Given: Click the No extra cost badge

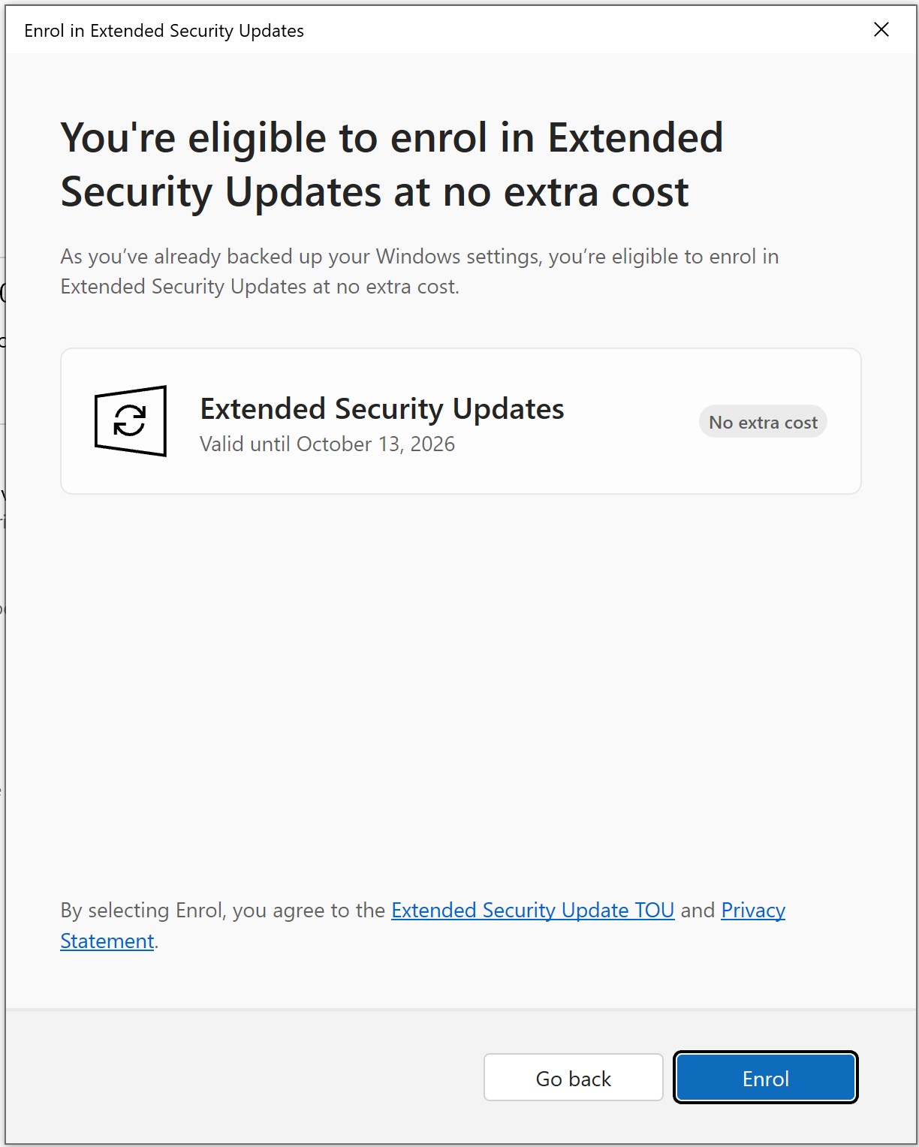Looking at the screenshot, I should (763, 423).
